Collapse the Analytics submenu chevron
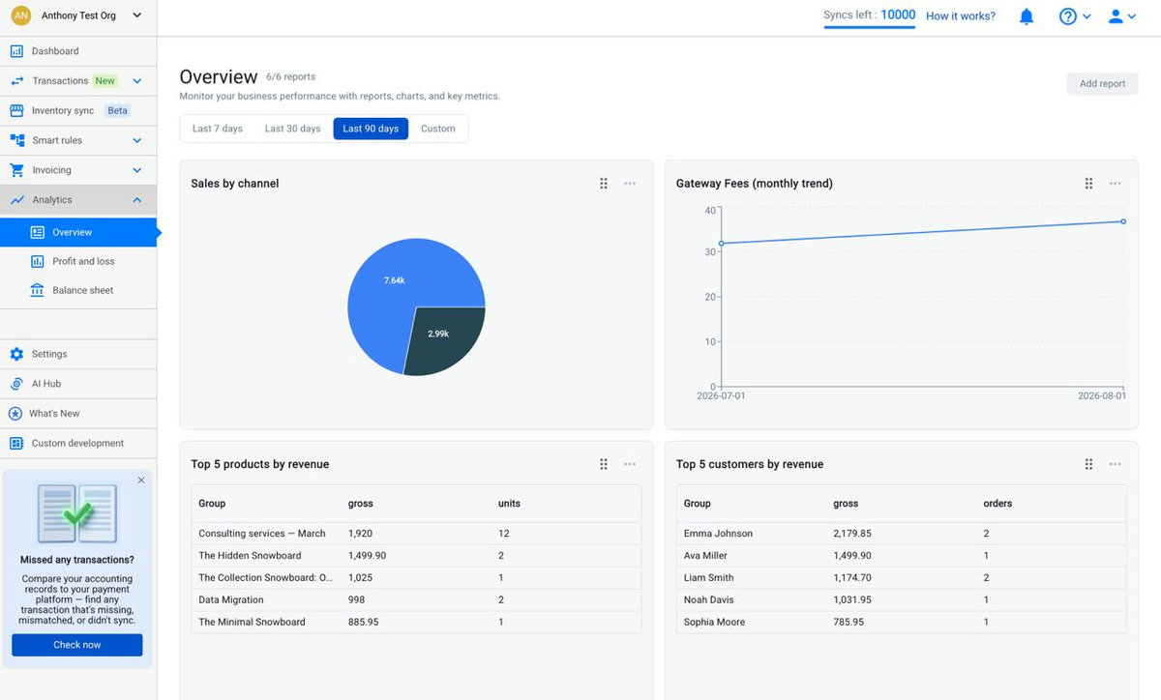This screenshot has width=1161, height=700. click(x=136, y=200)
